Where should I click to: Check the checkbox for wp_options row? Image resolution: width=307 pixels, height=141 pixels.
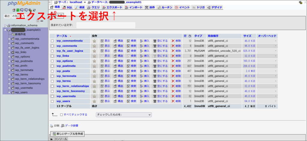(52, 61)
